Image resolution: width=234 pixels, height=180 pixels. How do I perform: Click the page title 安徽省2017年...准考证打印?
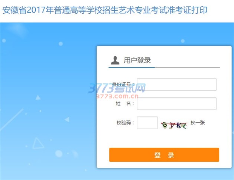pyautogui.click(x=105, y=10)
